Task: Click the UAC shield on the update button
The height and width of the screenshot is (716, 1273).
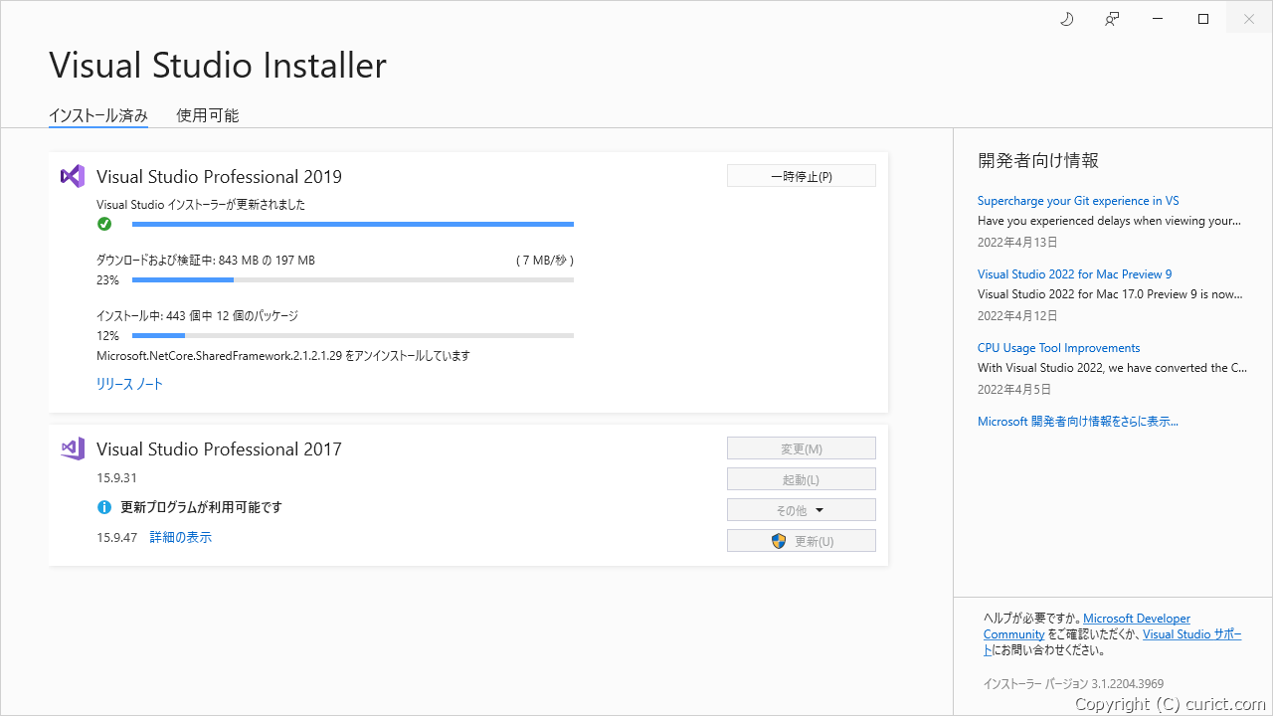Action: pos(779,541)
